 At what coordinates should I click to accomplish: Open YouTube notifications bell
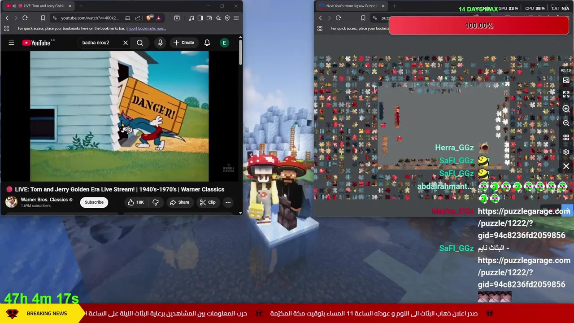click(207, 43)
